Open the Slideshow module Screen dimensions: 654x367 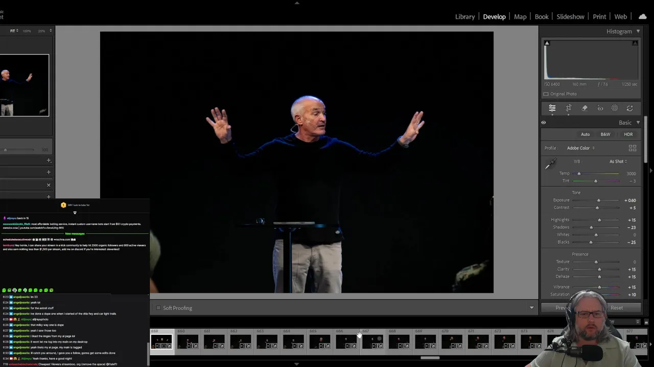(570, 16)
